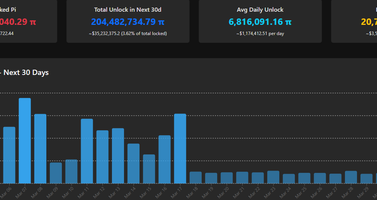Image resolution: width=377 pixels, height=200 pixels.
Task: Select the per day dollar estimate text
Action: [x=260, y=34]
